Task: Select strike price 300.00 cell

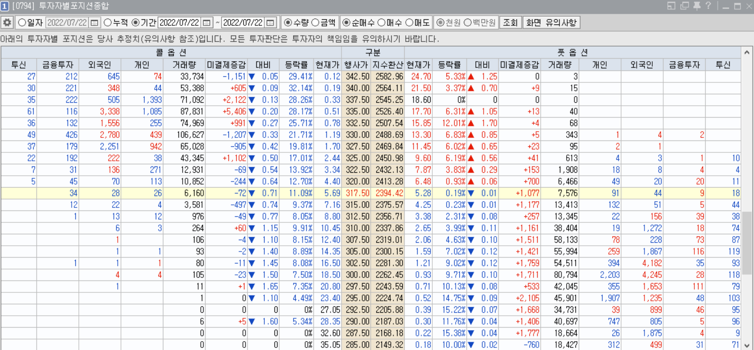Action: [x=355, y=275]
